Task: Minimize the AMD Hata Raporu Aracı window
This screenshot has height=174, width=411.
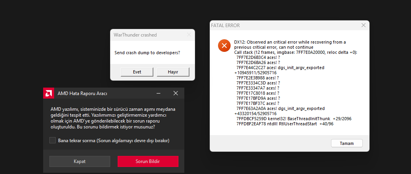Action: pos(158,93)
